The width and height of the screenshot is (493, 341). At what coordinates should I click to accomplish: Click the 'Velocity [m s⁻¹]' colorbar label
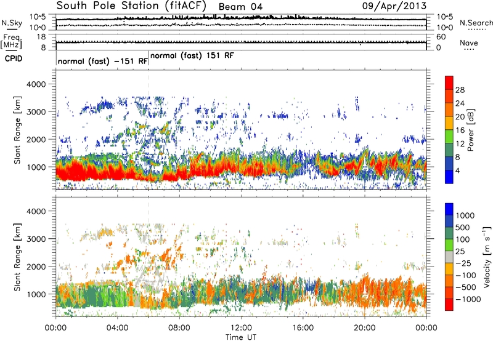tap(487, 257)
